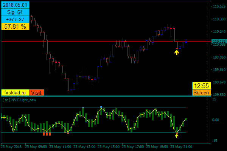This screenshot has width=227, height=151.
Task: Click the yellow 57.81 % percentage box
Action: point(15,26)
